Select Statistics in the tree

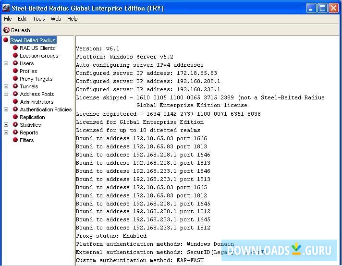30,125
